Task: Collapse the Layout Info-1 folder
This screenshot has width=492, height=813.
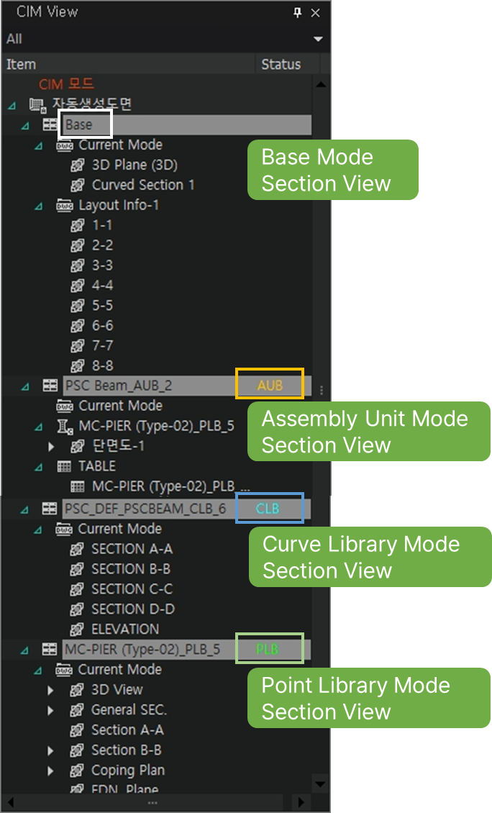Action: (38, 206)
